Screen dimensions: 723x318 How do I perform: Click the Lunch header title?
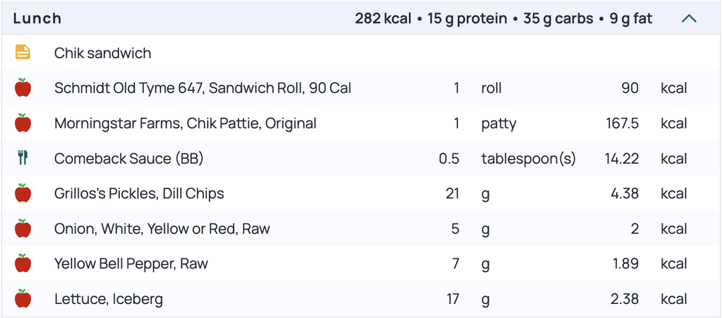tap(37, 19)
